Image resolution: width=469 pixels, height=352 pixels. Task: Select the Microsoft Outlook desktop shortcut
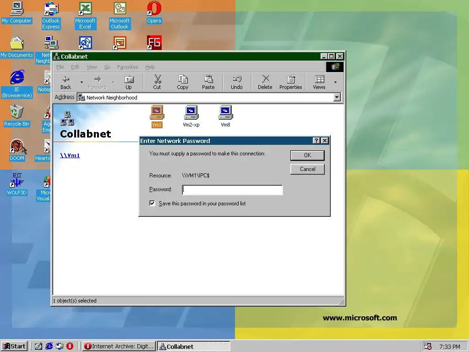(x=120, y=16)
